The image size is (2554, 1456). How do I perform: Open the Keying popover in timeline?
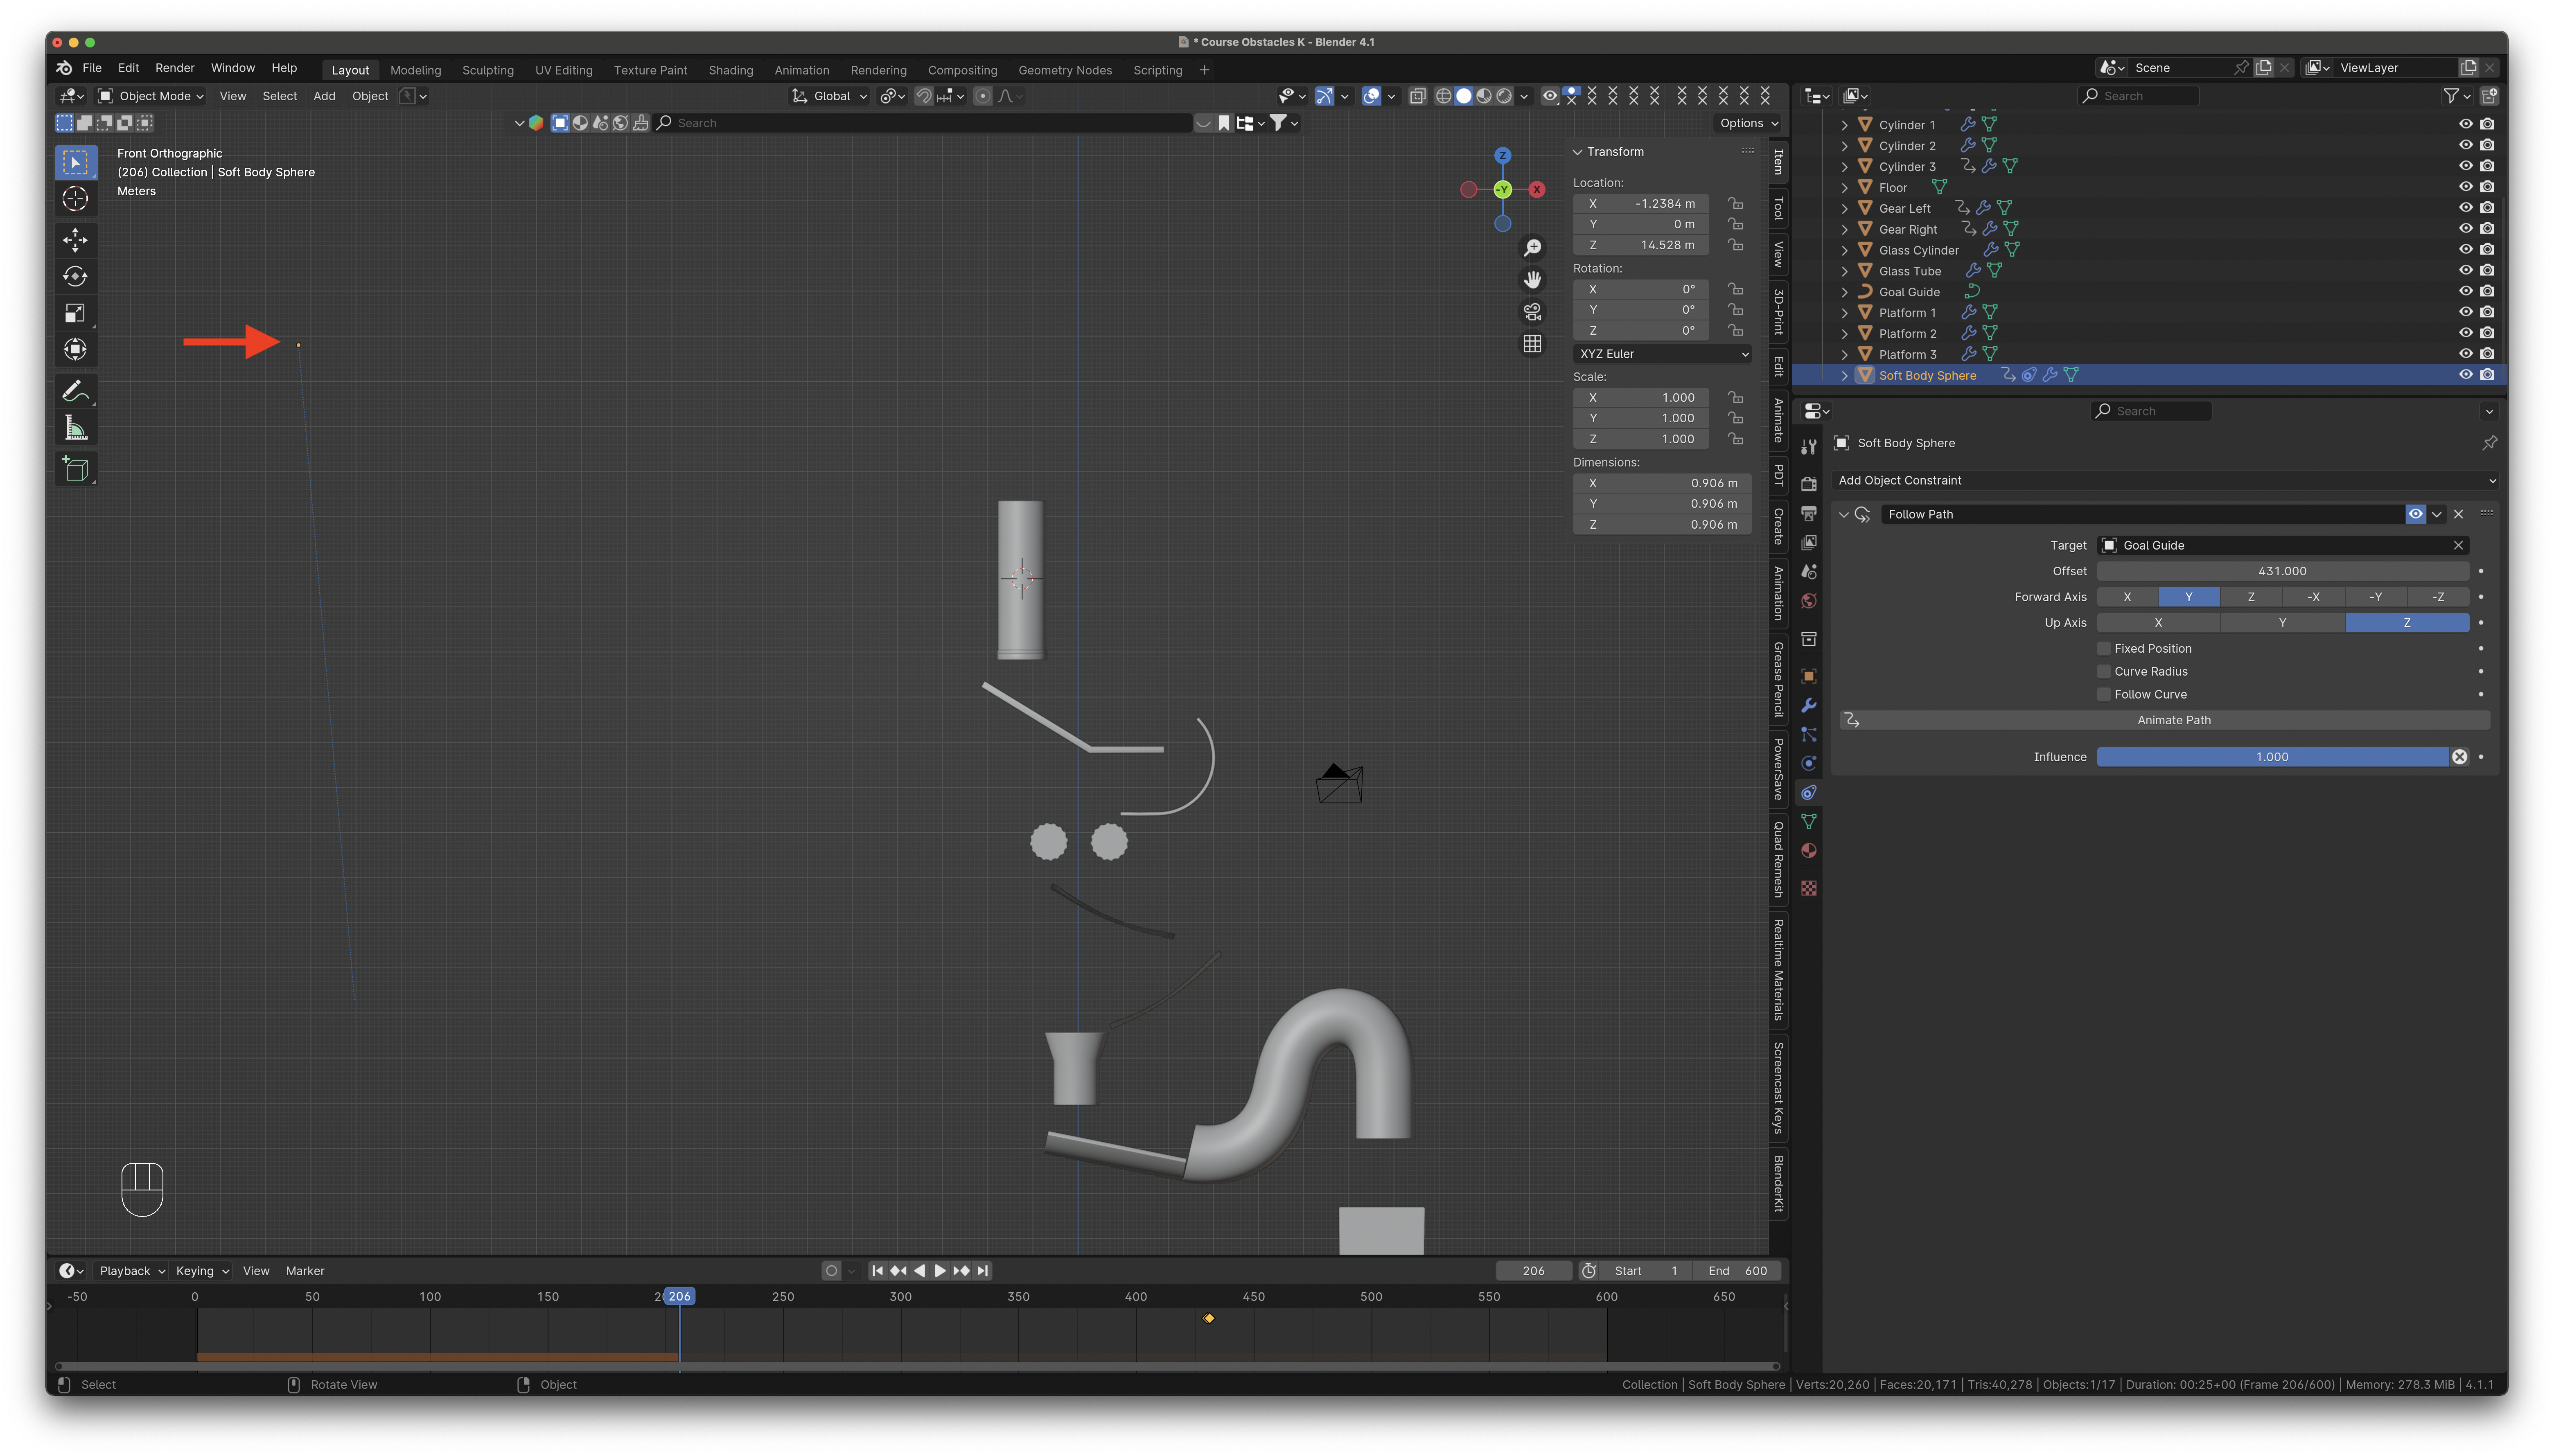(202, 1271)
